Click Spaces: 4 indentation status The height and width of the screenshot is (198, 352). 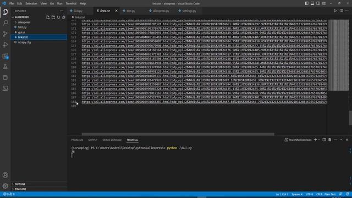(297, 194)
